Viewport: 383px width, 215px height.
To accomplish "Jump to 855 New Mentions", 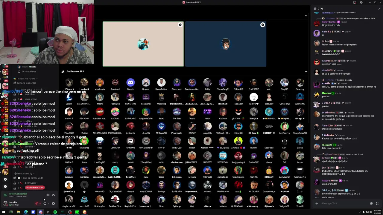I will pos(35,188).
